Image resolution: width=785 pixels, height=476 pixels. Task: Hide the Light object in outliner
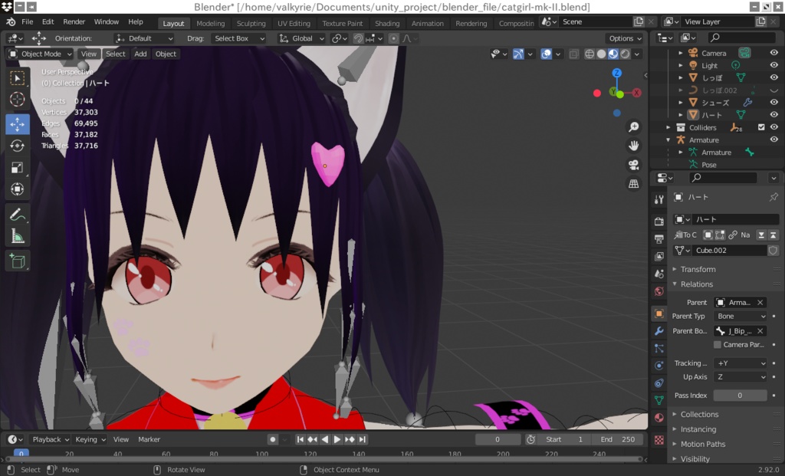pos(774,65)
